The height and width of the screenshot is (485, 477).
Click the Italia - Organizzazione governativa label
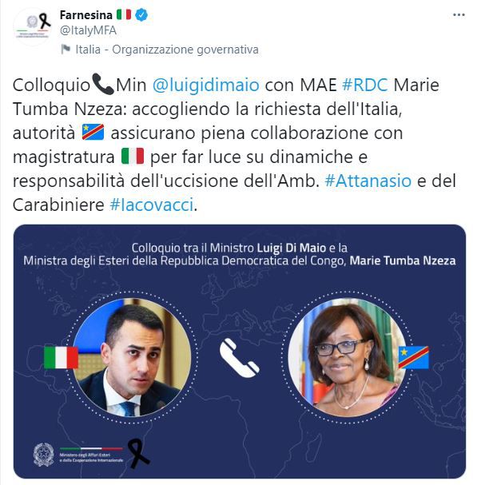(x=167, y=50)
